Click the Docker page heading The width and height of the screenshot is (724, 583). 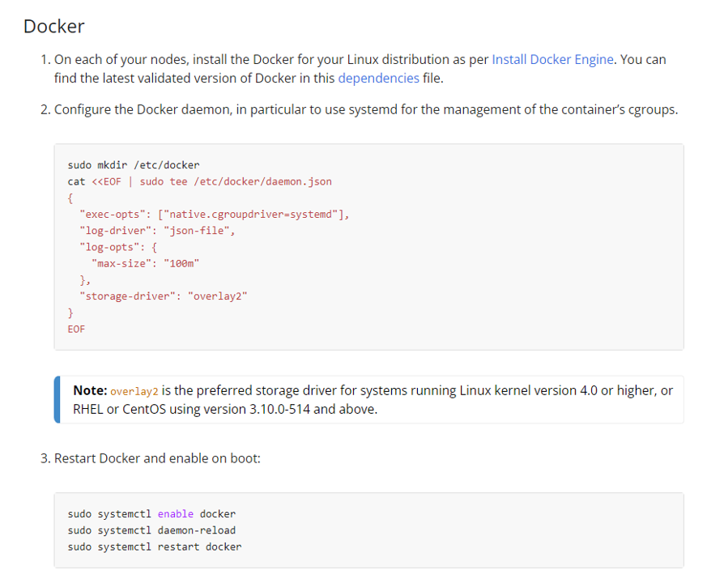[x=53, y=26]
